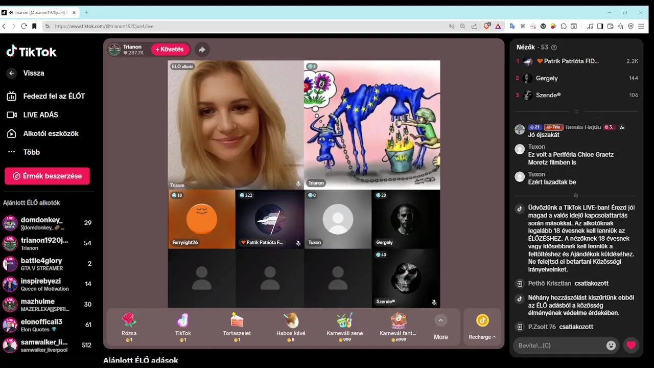The width and height of the screenshot is (654, 368).
Task: Open domdonkey_ recommended live
Action: [x=47, y=223]
